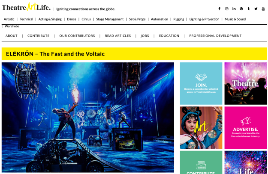The width and height of the screenshot is (268, 174).
Task: Click the handshake icon on JOIN tile
Action: (x=201, y=77)
